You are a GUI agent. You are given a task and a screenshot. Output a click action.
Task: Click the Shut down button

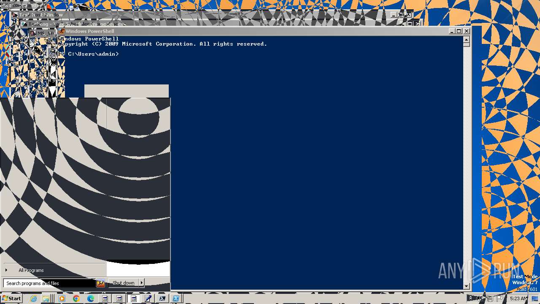(x=124, y=283)
